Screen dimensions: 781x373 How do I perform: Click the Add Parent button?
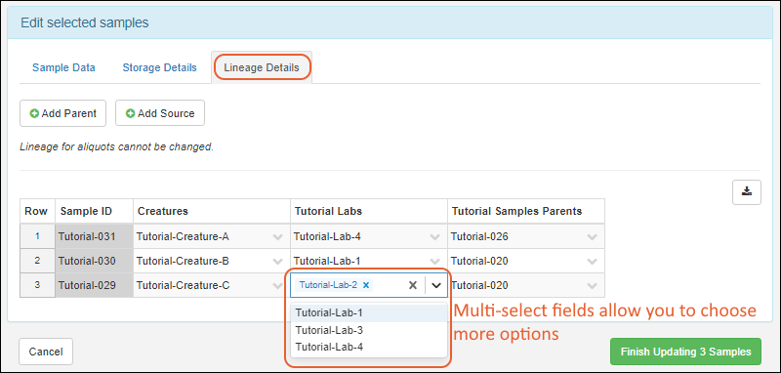click(62, 113)
